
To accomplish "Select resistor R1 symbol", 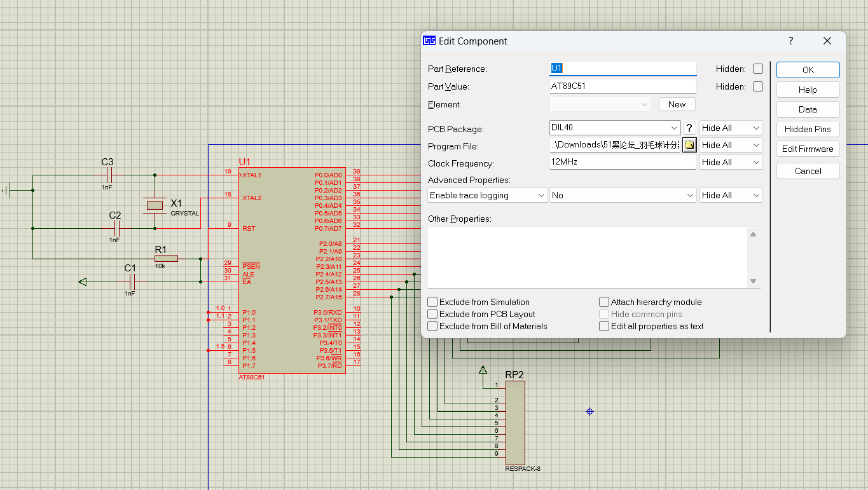I will [x=166, y=259].
